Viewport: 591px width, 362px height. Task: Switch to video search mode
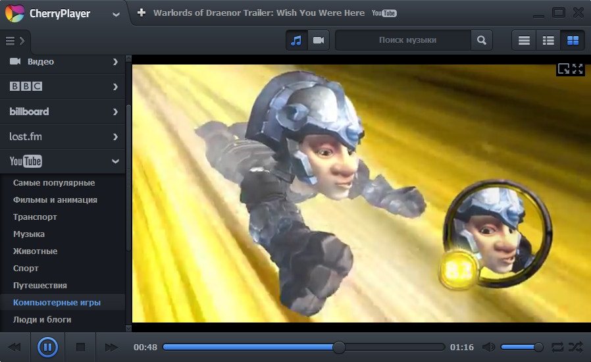[319, 40]
